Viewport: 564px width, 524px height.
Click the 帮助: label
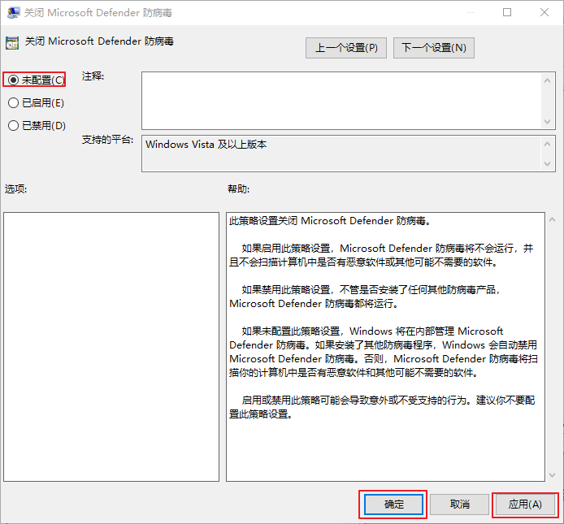coord(238,188)
